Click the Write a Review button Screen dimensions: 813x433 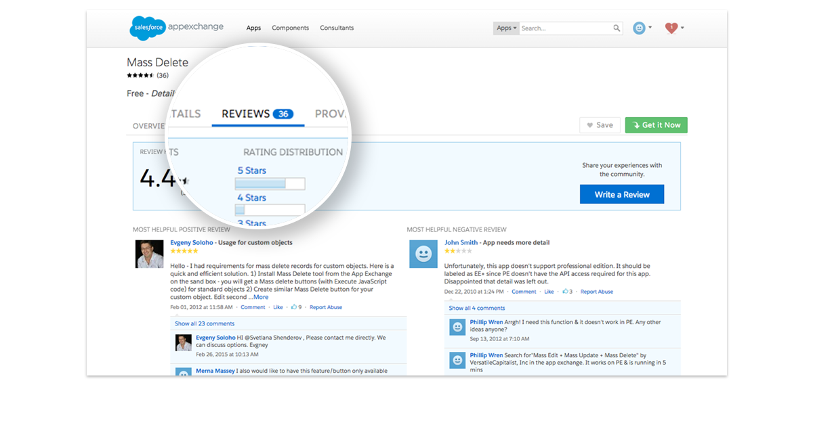click(622, 194)
